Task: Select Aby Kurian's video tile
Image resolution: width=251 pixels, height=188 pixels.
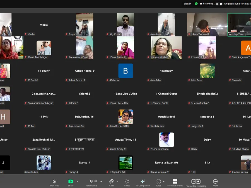Action: pos(126,25)
